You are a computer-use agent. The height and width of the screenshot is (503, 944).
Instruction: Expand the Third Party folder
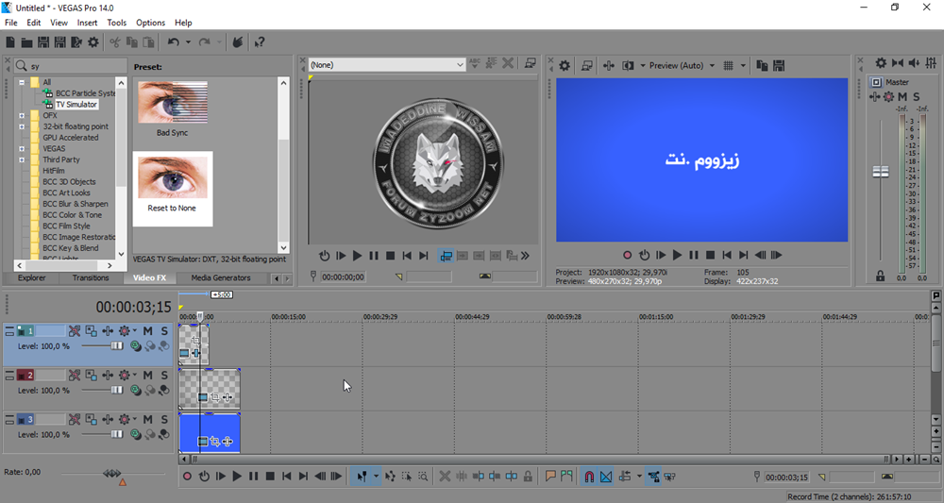click(22, 160)
